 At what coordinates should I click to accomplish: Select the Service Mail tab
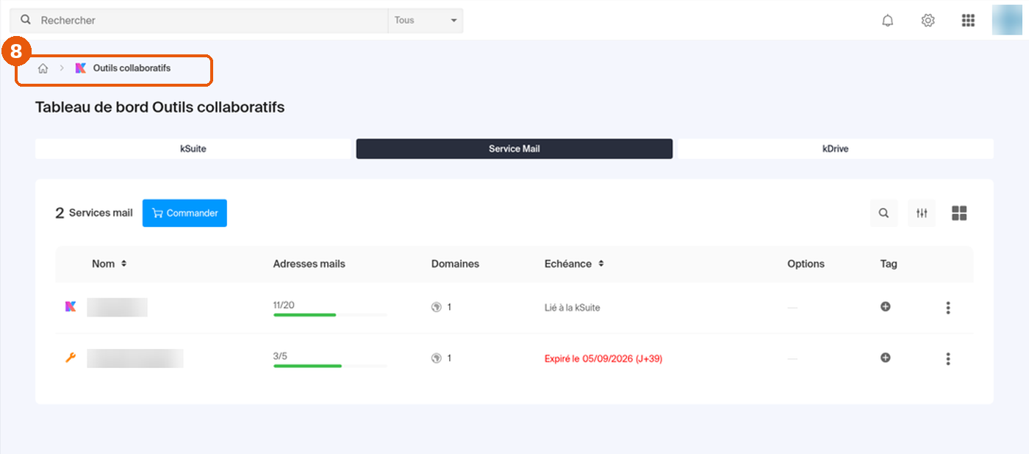[x=514, y=148]
